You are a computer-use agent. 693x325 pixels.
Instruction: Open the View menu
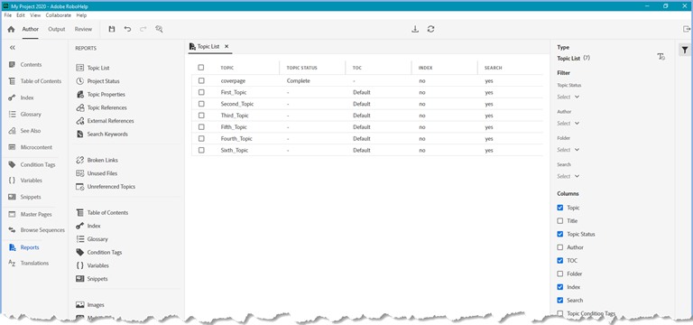point(35,15)
